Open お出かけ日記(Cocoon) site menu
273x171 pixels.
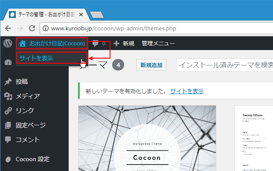52,43
